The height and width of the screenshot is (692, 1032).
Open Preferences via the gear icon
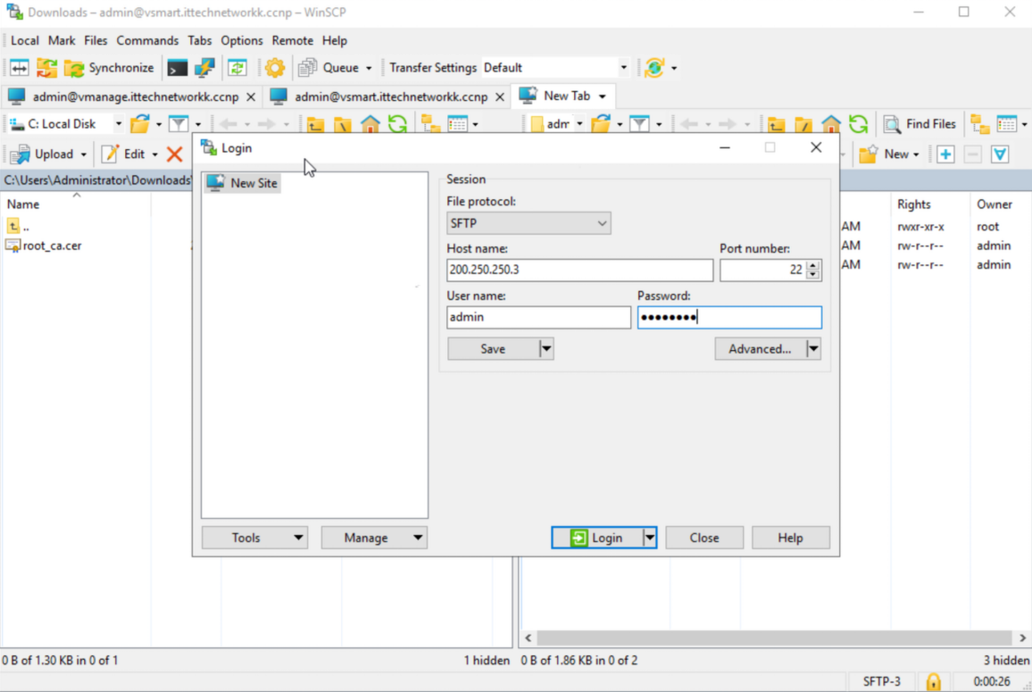point(274,68)
